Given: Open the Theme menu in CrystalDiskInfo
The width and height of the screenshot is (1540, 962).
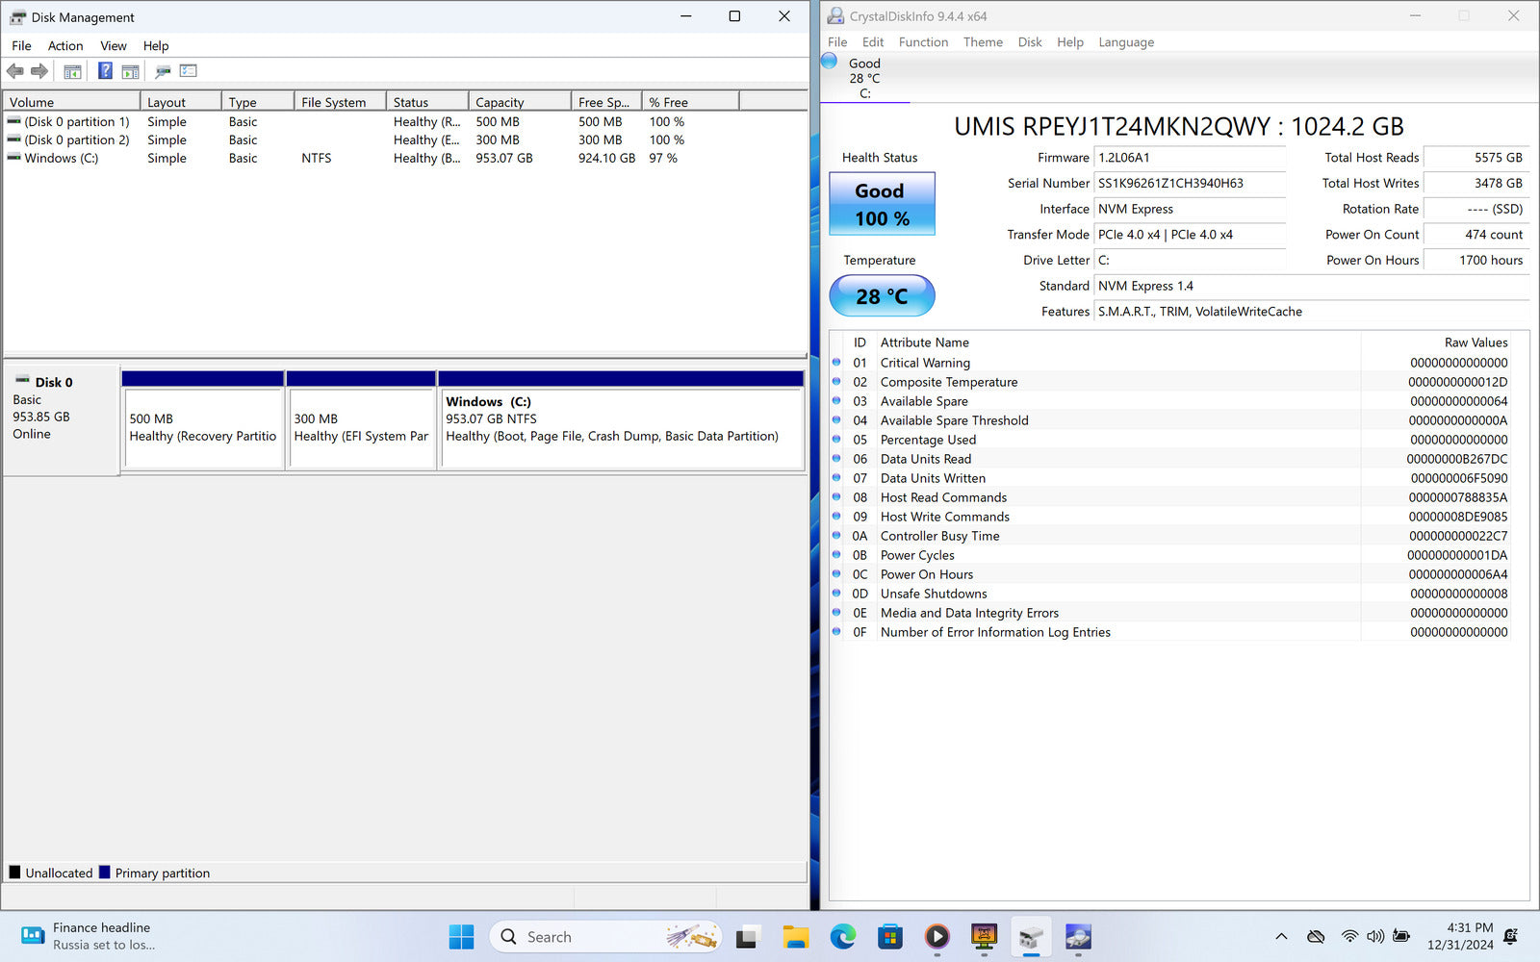Looking at the screenshot, I should (x=983, y=42).
